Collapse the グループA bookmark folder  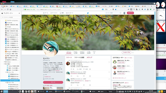coord(6,72)
